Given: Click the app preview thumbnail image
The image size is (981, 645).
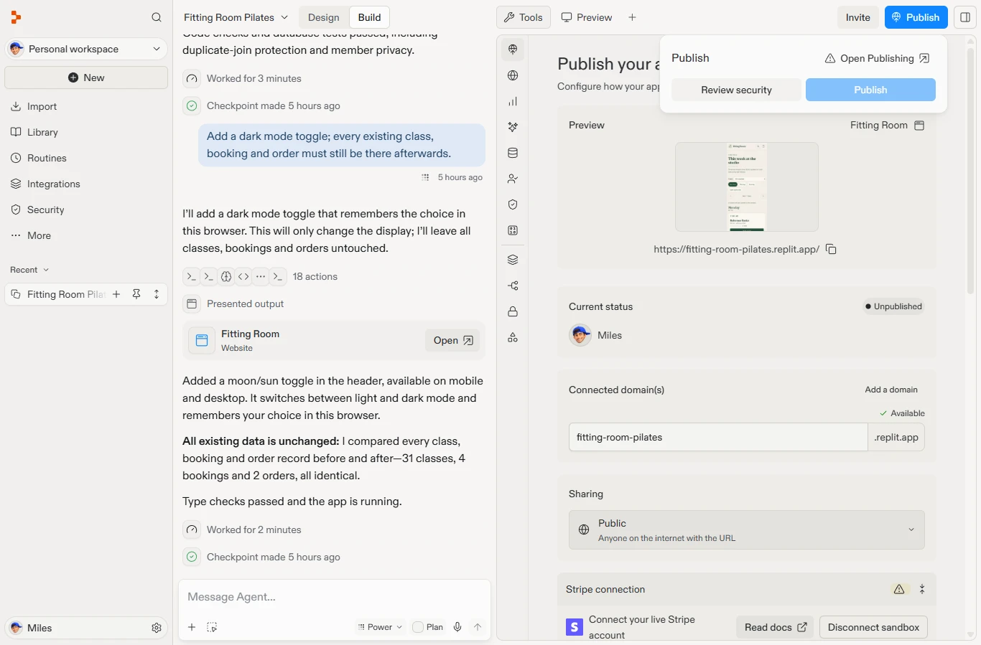Looking at the screenshot, I should 746,187.
